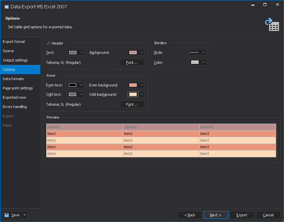The image size is (284, 222).
Task: Open the Header Background color dropdown arrow
Action: coord(142,53)
